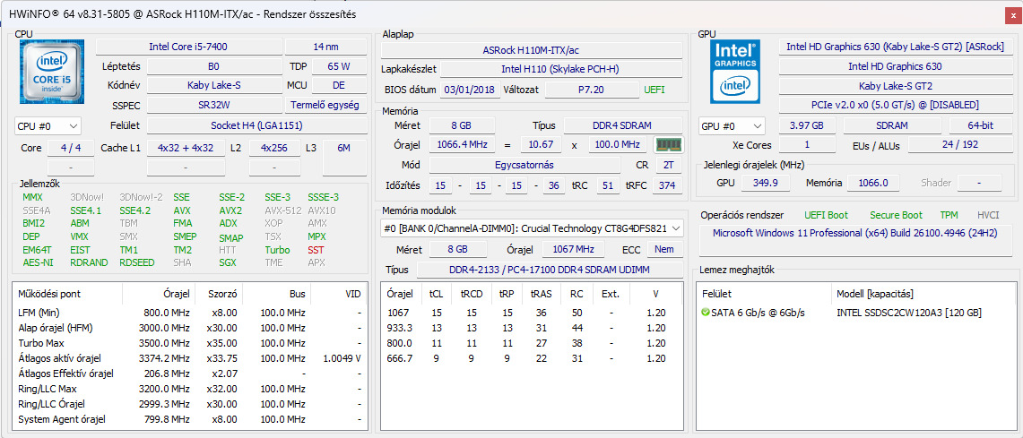The width and height of the screenshot is (1023, 438).
Task: Click the red SST feature label
Action: (x=316, y=250)
